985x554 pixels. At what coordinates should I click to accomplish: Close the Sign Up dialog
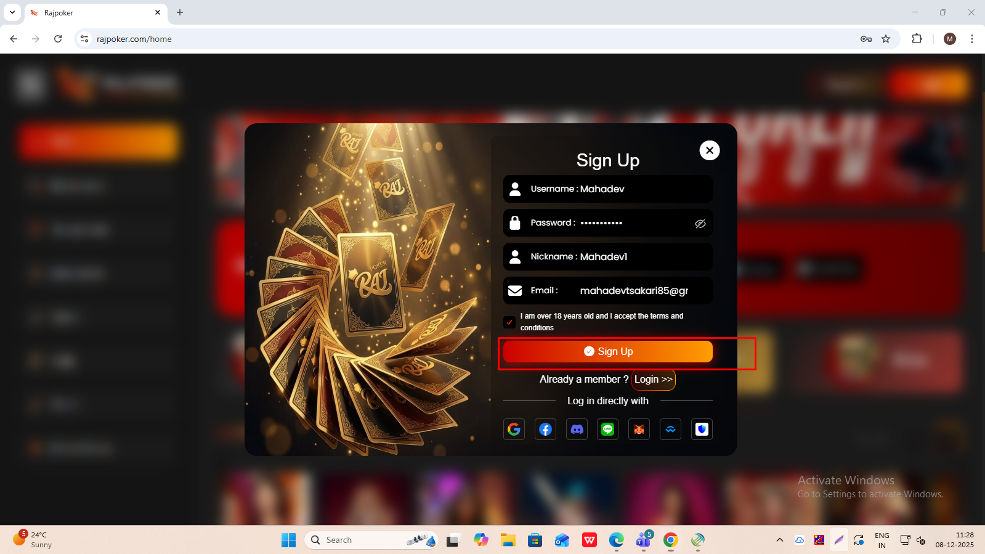(x=710, y=150)
